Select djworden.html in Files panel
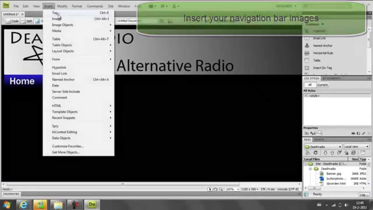 click(336, 183)
